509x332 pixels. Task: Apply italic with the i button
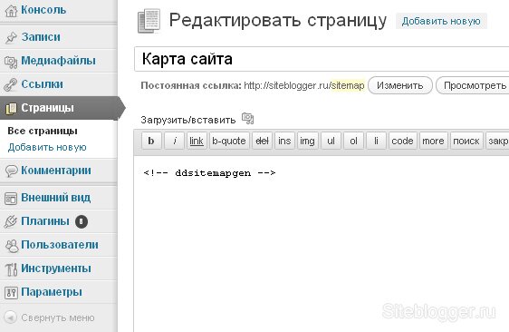(174, 141)
